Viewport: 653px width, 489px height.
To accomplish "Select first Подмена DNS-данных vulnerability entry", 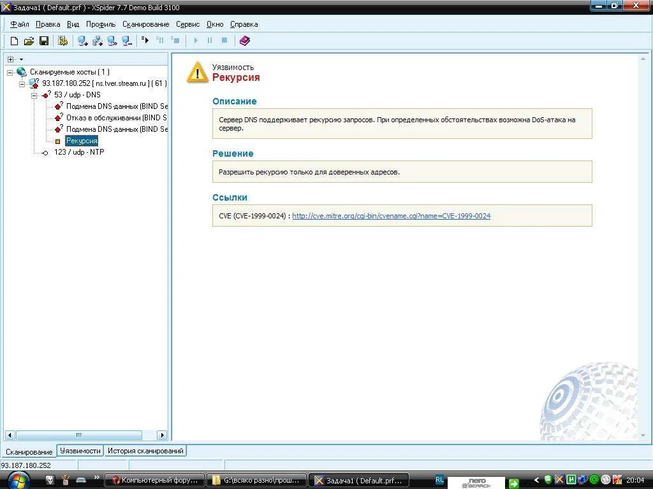I will pyautogui.click(x=117, y=106).
